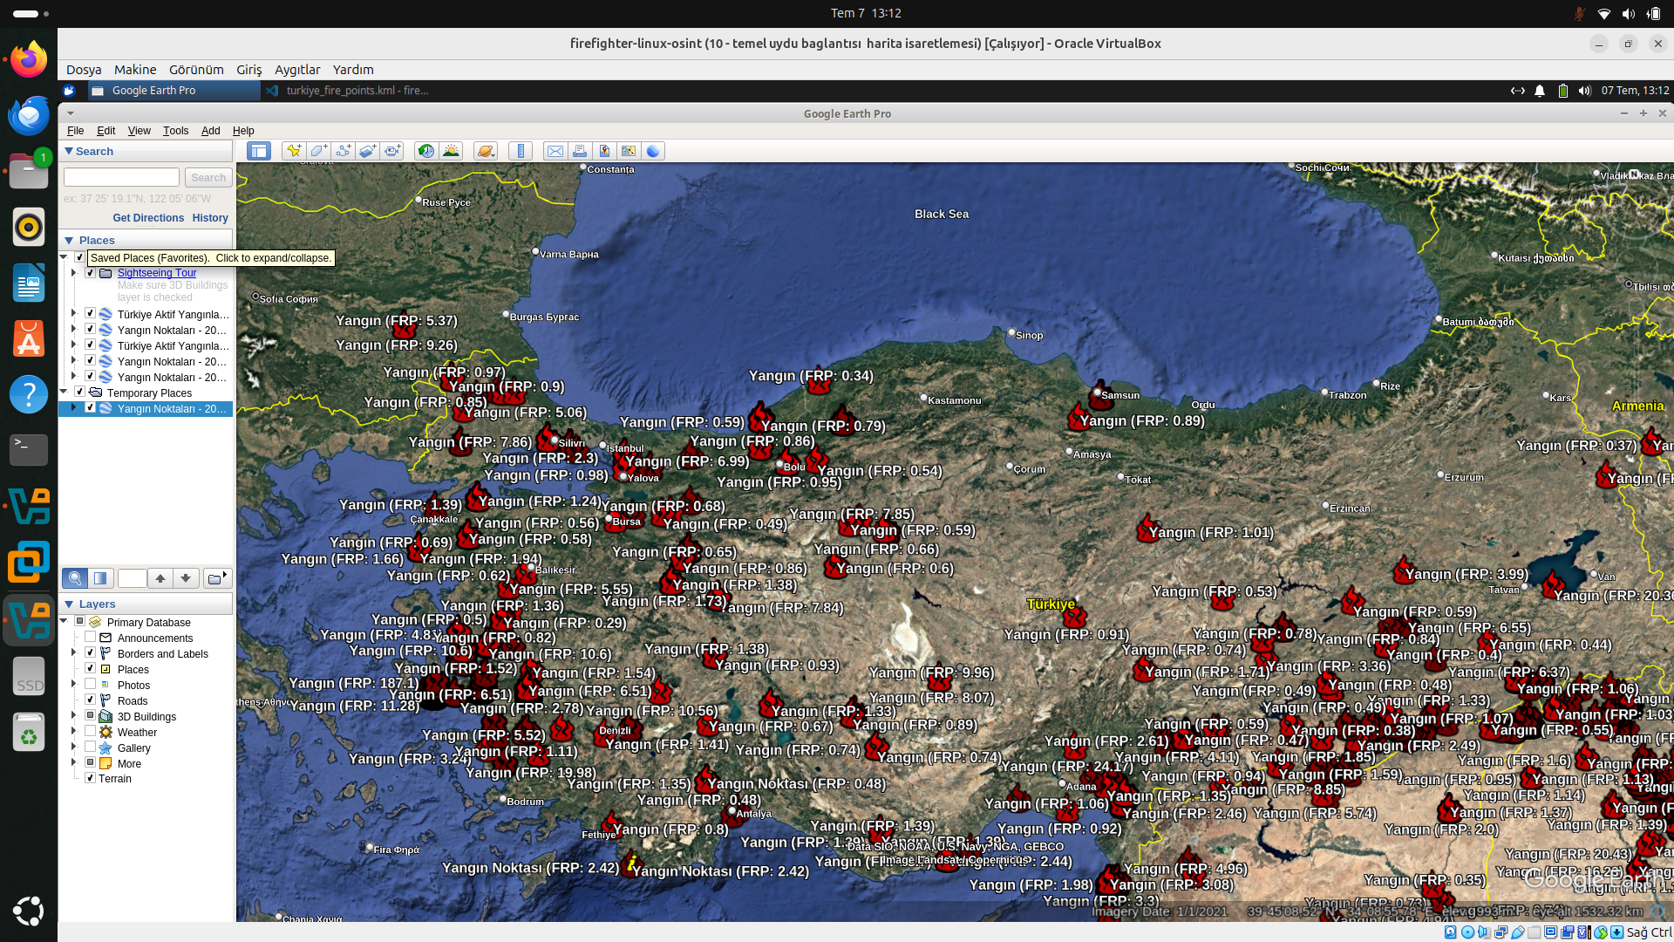Screen dimensions: 1674x942
Task: Select the Add Image Overlay tool
Action: 367,151
